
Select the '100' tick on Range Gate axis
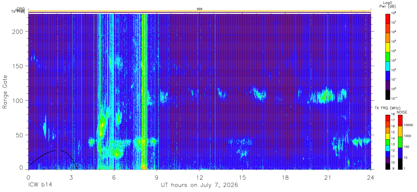[x=18, y=101]
